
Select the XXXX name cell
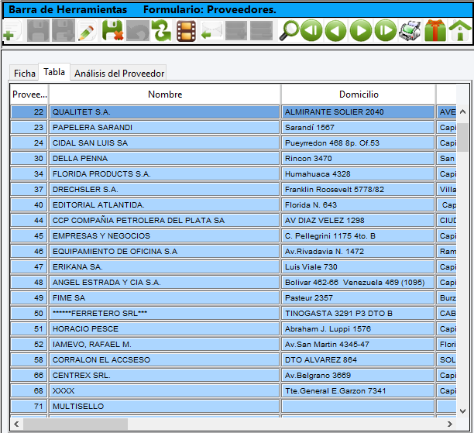click(x=164, y=390)
